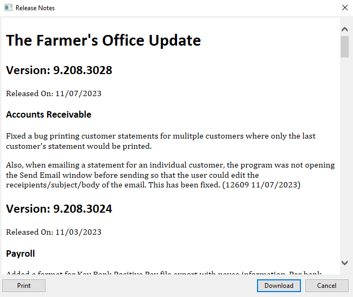The width and height of the screenshot is (353, 297).
Task: Click the Accounts Receivable section heading
Action: tap(49, 114)
